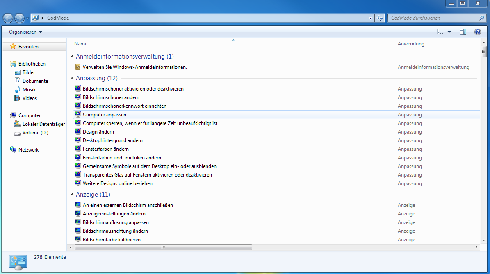This screenshot has height=274, width=490.
Task: Click the breadcrumb arrow before GodMode
Action: (43, 18)
